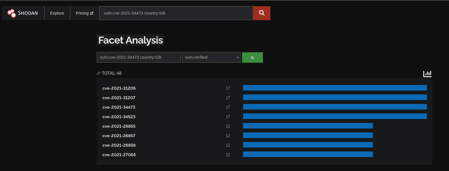Image resolution: width=449 pixels, height=171 pixels.
Task: Click the cve-2021-27065 label
Action: [119, 155]
